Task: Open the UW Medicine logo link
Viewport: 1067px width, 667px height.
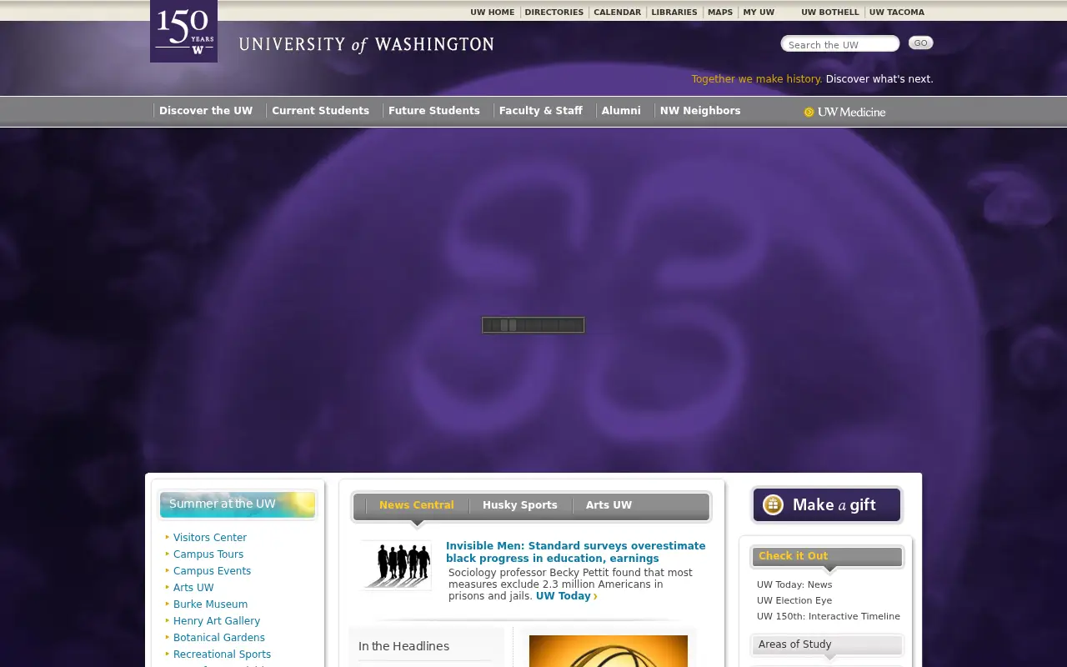Action: (844, 112)
